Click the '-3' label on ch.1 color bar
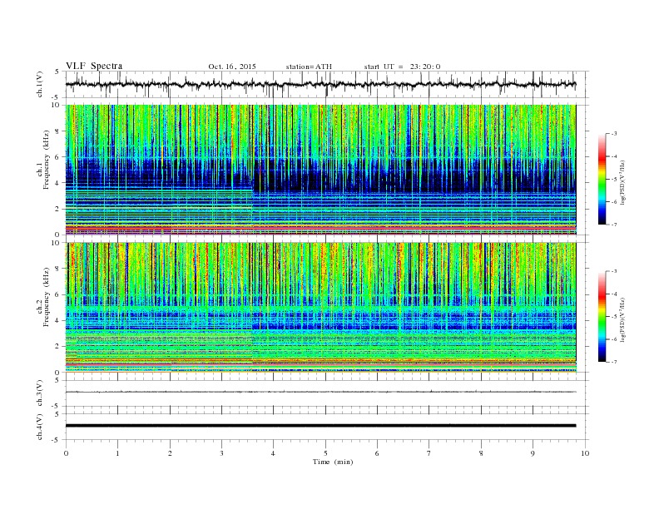 [x=613, y=134]
